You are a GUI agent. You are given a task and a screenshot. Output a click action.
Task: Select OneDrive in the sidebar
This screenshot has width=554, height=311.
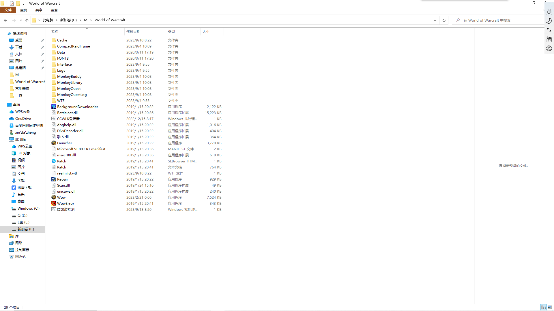[23, 118]
